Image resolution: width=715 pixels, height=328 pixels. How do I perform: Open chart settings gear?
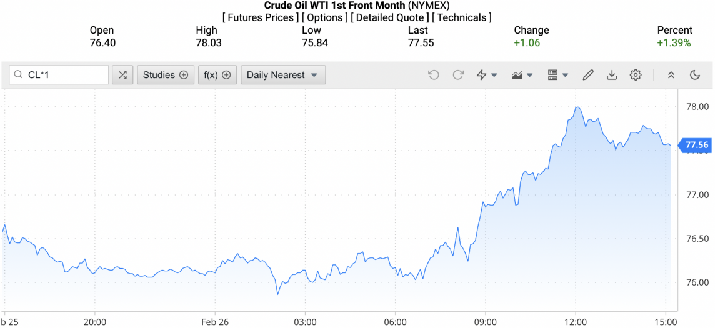(x=636, y=75)
